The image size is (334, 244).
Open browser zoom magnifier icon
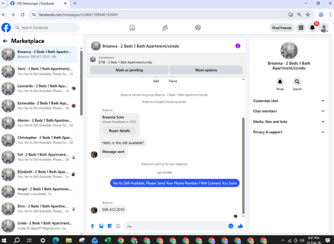[x=299, y=15]
